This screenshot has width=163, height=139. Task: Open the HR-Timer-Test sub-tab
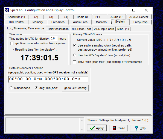pos(81,29)
